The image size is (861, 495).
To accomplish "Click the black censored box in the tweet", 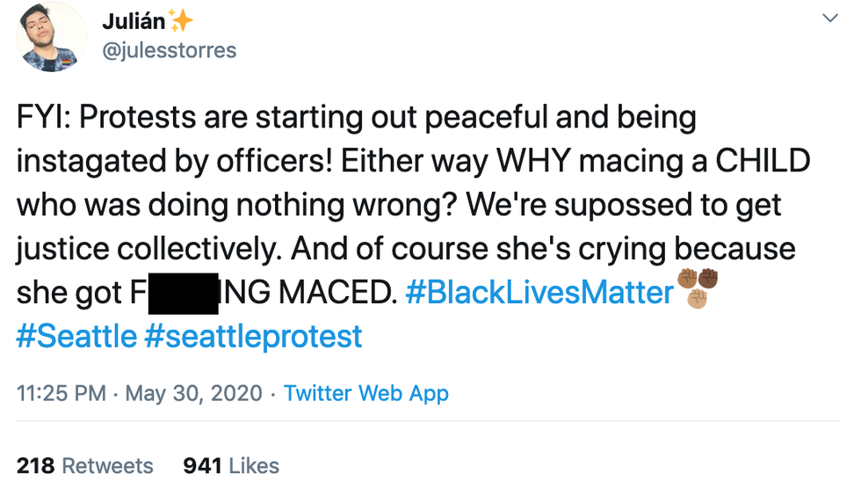I will coord(183,294).
